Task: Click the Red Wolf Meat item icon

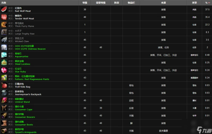Action: click(4, 10)
